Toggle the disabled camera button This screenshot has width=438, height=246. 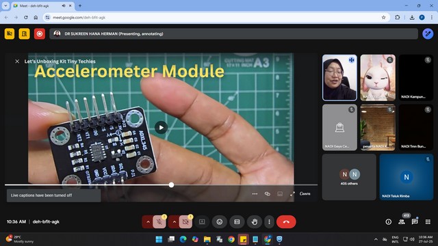(x=185, y=221)
